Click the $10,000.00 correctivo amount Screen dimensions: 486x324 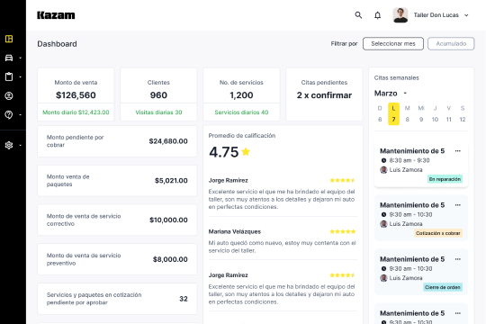tap(168, 220)
